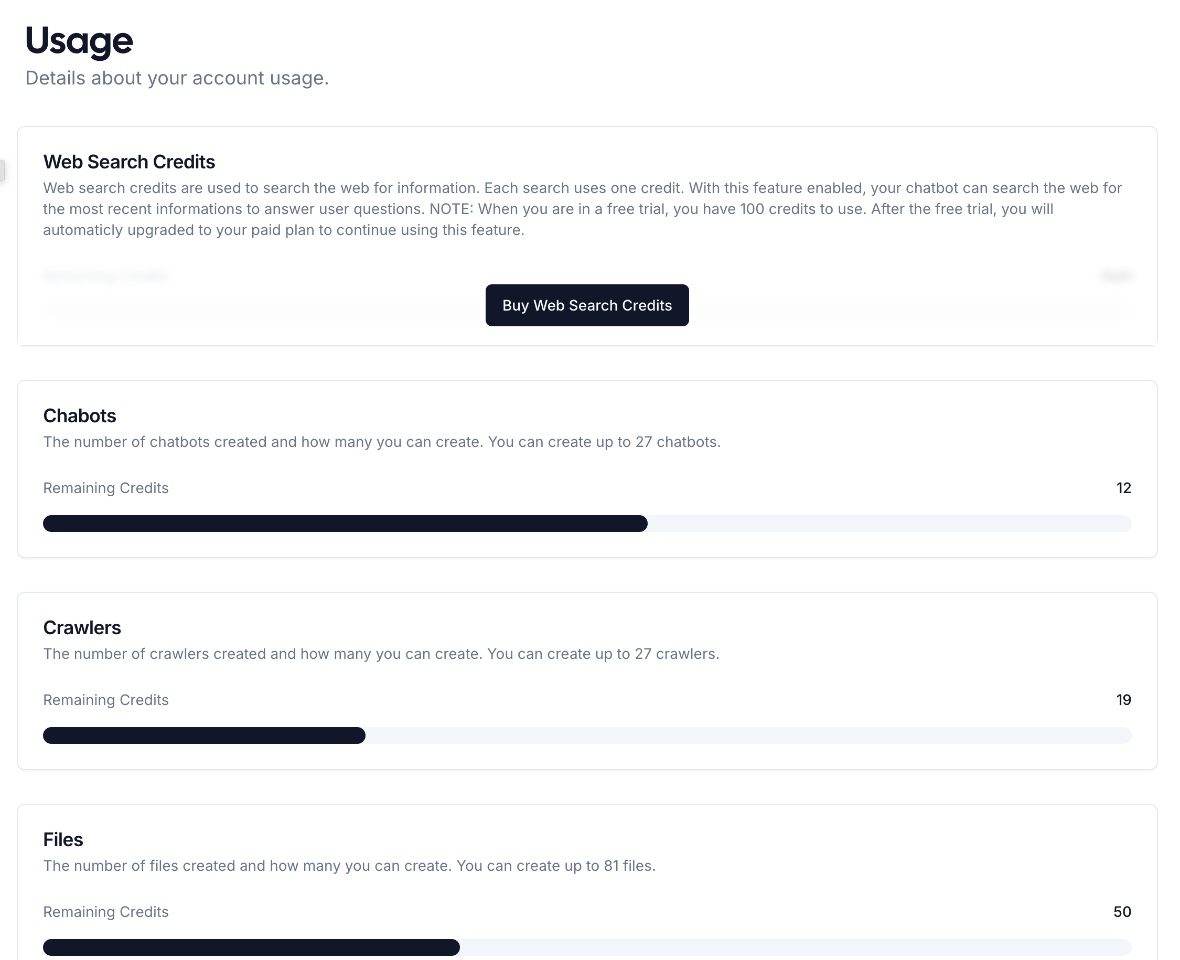Click the Chabots remaining credits value 12

click(1123, 488)
